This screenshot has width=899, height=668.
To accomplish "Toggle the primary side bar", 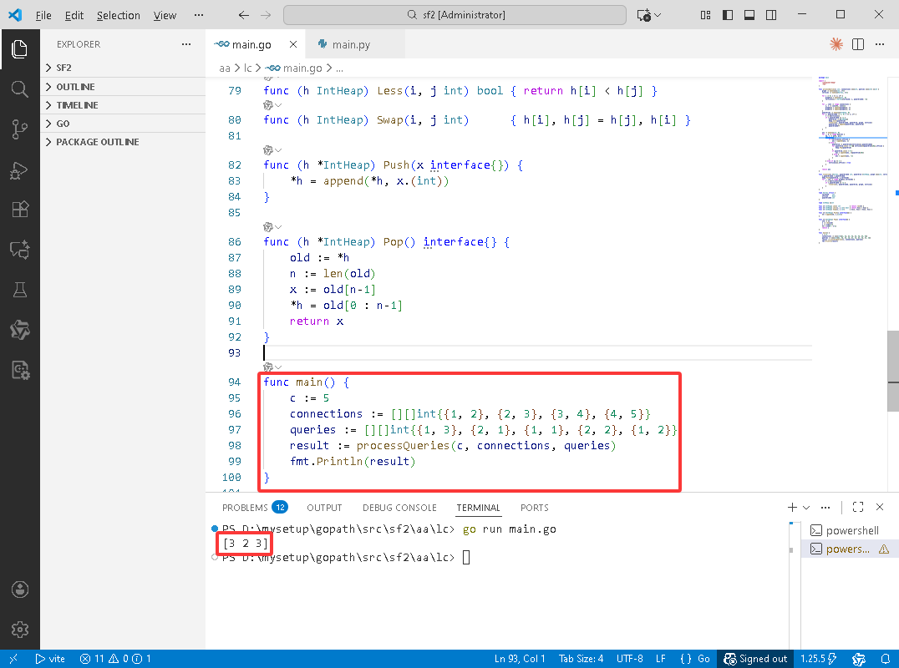I will [727, 15].
